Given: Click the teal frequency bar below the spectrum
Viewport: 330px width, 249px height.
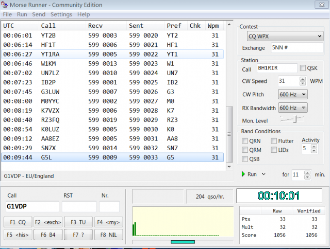Looking at the screenshot, I should point(183,242).
